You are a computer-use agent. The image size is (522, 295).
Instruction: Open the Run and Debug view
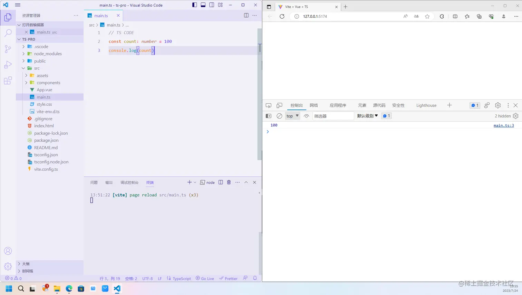(8, 65)
